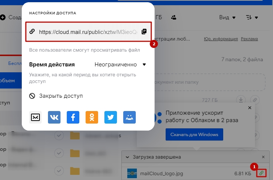273x180 pixels.
Task: Open the Реклама link
Action: point(249,39)
